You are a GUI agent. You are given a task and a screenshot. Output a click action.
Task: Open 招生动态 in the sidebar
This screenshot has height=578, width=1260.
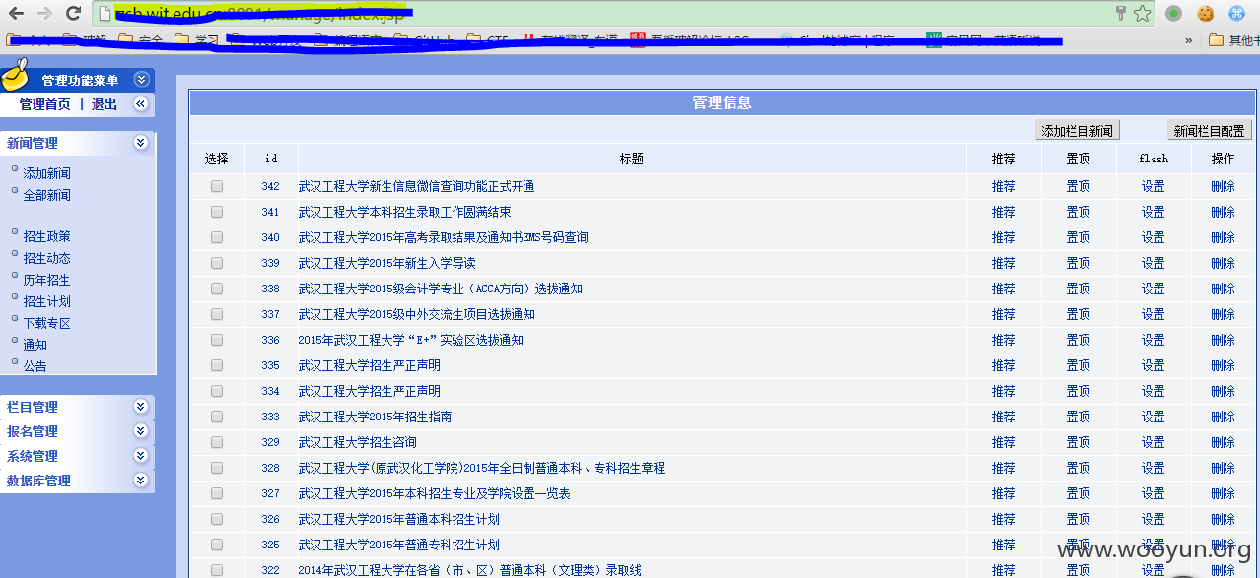pos(47,258)
